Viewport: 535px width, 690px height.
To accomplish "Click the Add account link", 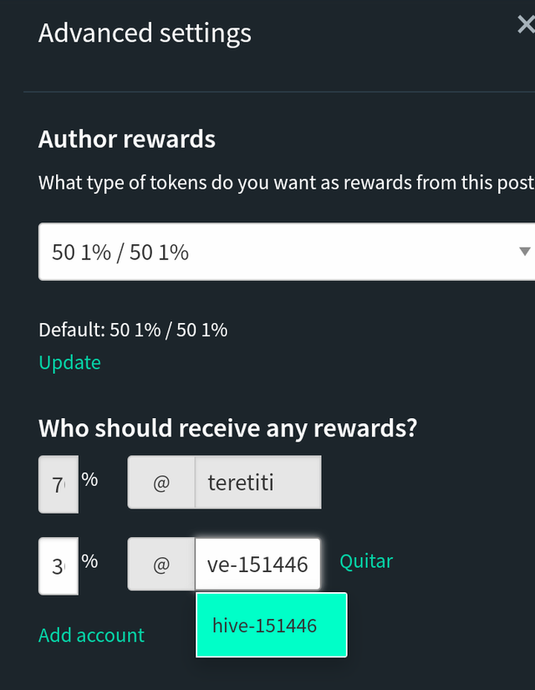I will tap(91, 636).
